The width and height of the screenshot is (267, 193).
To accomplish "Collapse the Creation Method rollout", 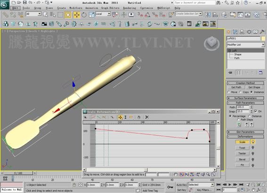I will pos(245,83).
